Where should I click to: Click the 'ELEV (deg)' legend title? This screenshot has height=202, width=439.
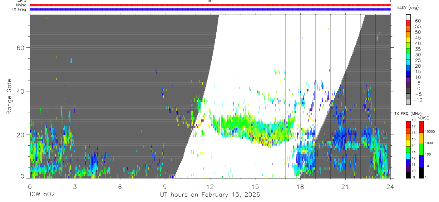[x=408, y=7]
